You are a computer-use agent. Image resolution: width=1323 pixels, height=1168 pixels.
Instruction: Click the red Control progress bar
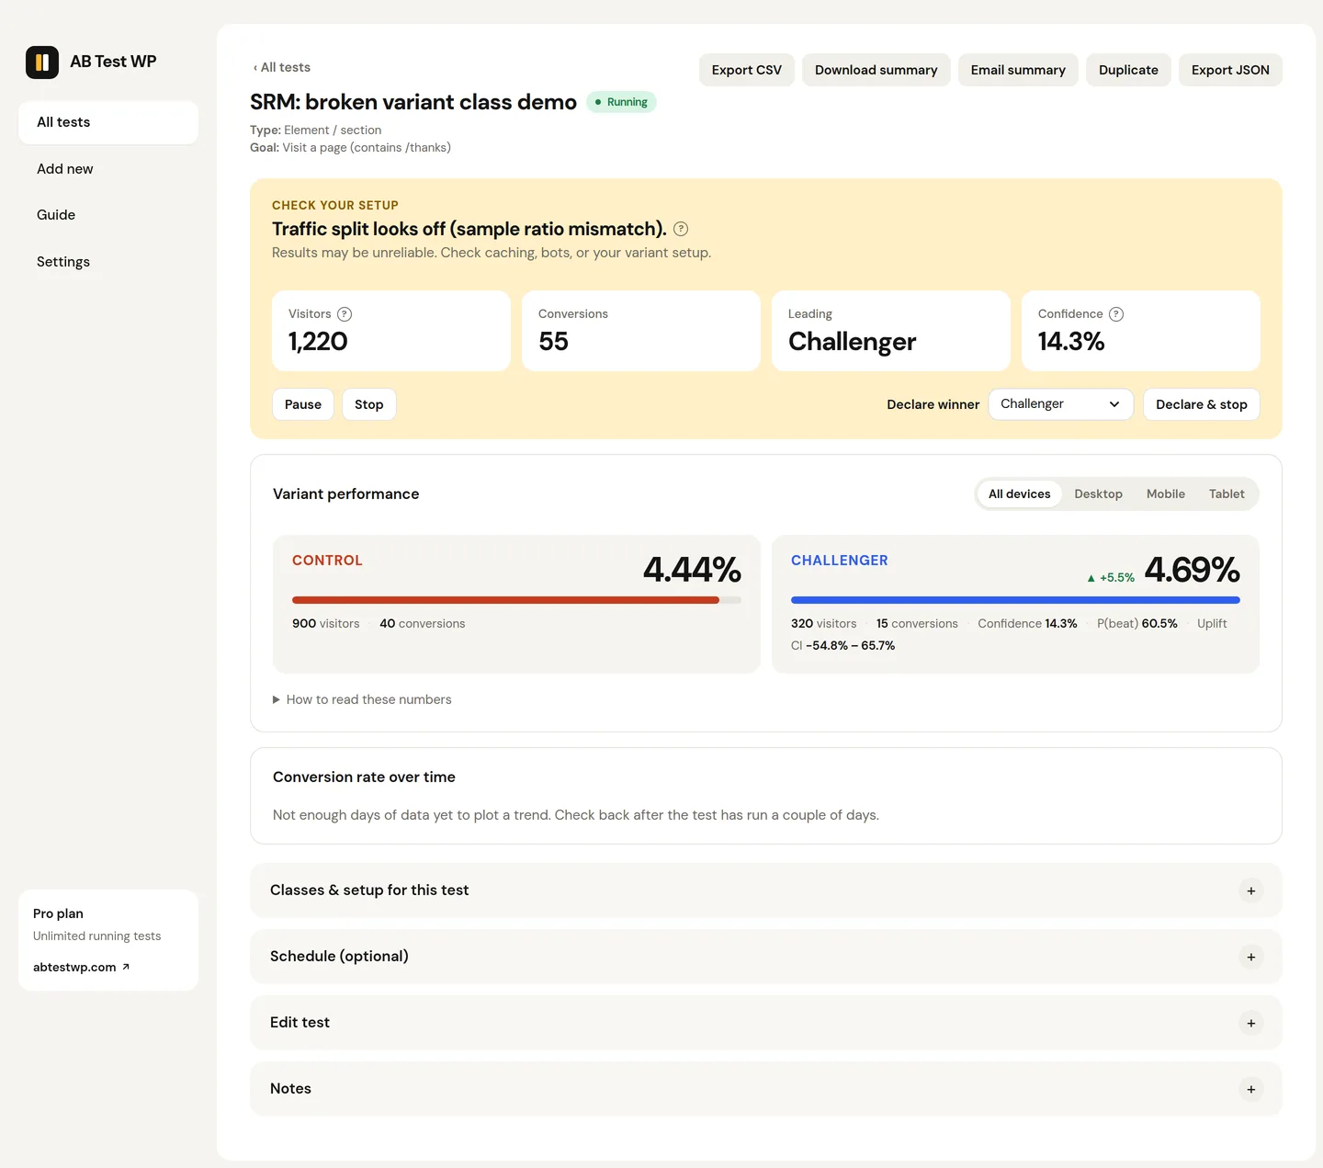pyautogui.click(x=516, y=600)
